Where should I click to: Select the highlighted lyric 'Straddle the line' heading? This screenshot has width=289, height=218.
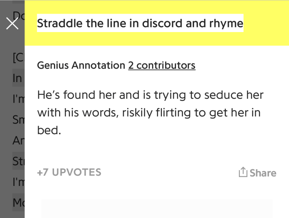pyautogui.click(x=140, y=23)
